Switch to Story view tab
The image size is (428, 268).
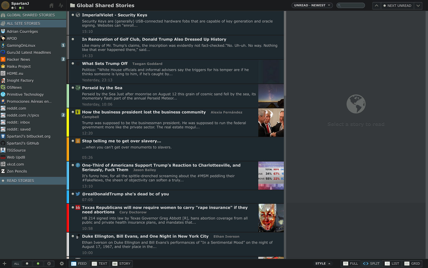tap(121, 264)
